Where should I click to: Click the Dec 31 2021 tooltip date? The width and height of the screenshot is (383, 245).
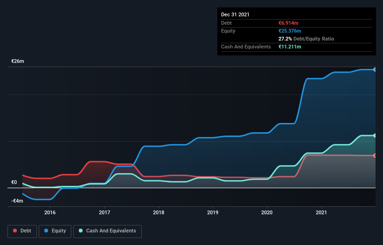(235, 14)
